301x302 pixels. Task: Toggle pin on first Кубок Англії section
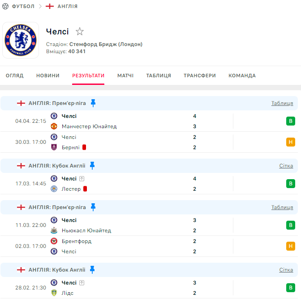92,166
